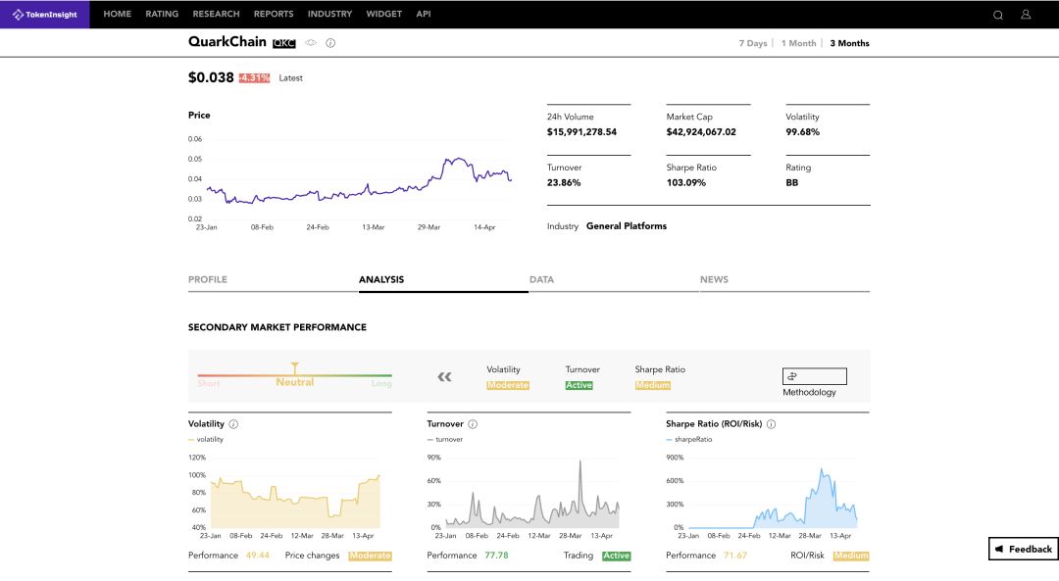Viewport: 1059px width, 581px height.
Task: Click the Moderate volatility tag in summary
Action: click(508, 385)
